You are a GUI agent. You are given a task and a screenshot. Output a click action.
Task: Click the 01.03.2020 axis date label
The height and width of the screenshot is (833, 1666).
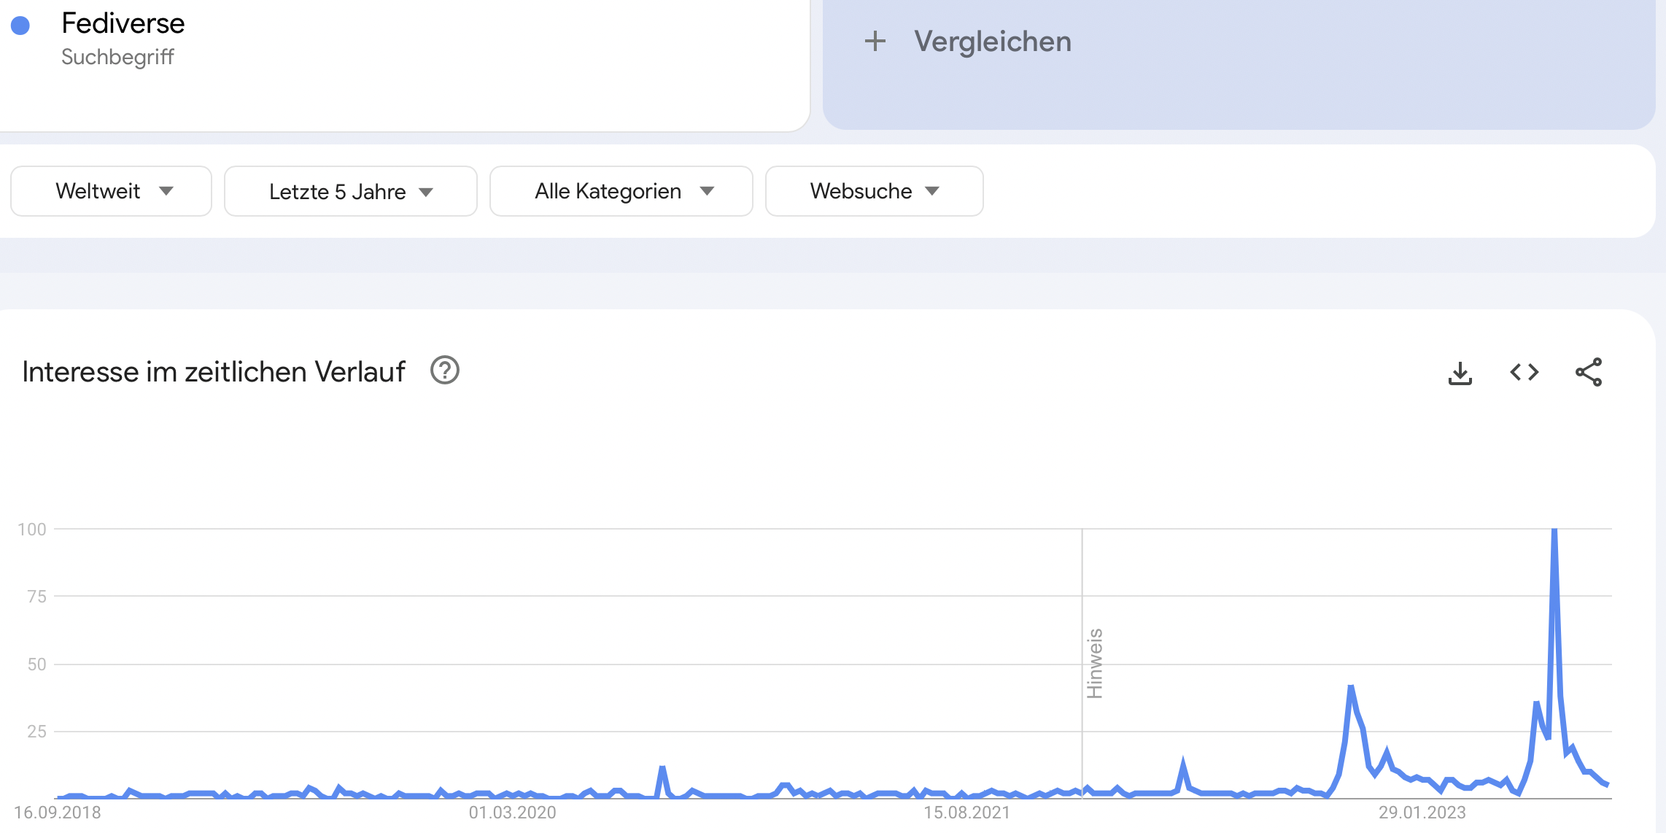coord(512,813)
